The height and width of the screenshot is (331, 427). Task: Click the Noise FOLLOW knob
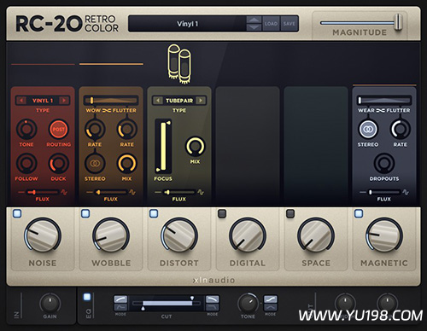pos(26,164)
